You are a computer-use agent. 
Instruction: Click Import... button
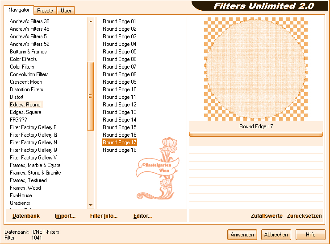point(65,216)
